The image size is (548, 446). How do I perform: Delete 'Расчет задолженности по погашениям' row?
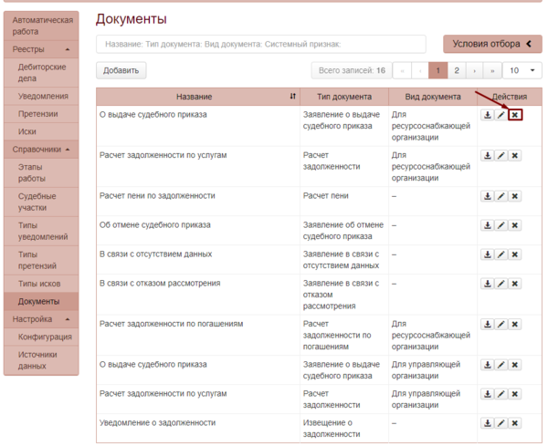pyautogui.click(x=515, y=324)
